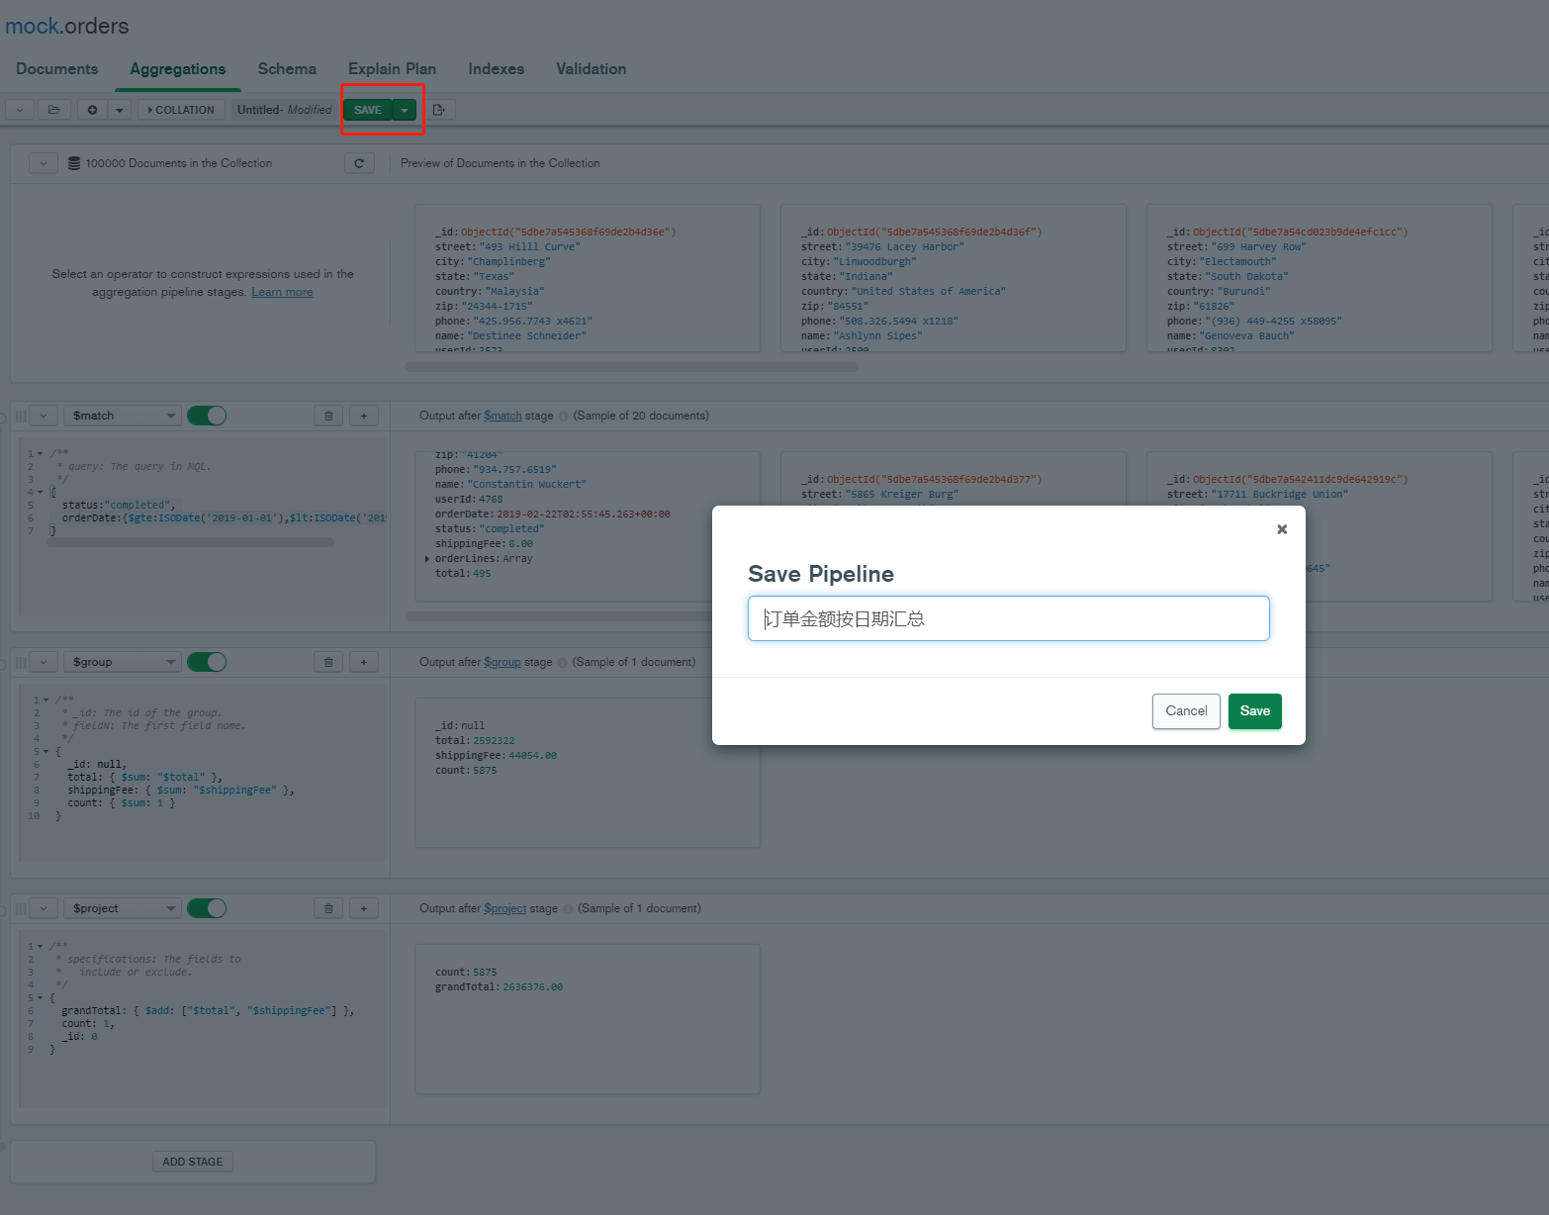This screenshot has width=1549, height=1215.
Task: Click total value 2592322 in $group output
Action: (494, 741)
